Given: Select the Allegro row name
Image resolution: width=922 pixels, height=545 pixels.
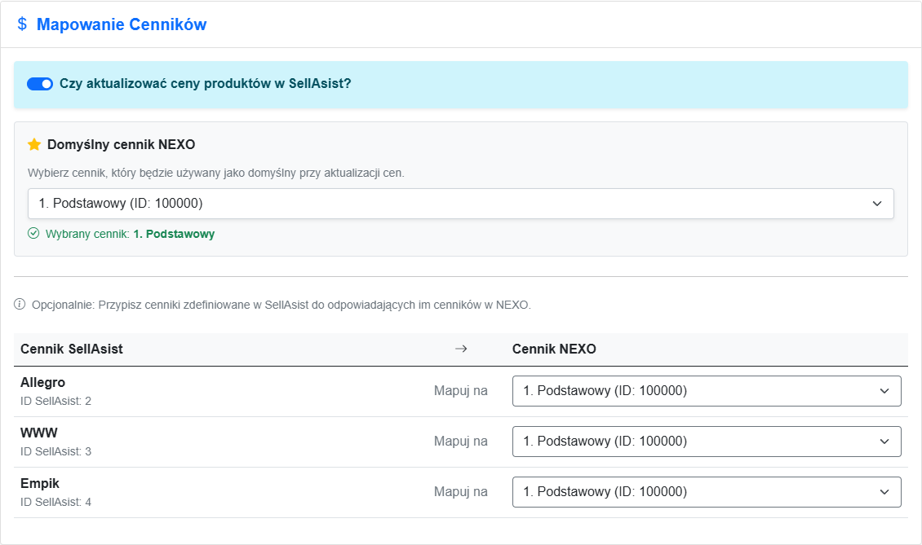Looking at the screenshot, I should (43, 382).
